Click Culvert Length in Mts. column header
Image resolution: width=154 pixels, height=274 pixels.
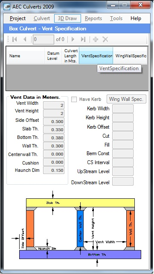click(70, 56)
